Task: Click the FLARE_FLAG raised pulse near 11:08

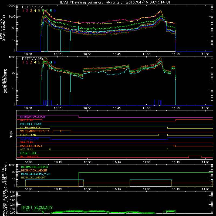Action: click(163, 134)
